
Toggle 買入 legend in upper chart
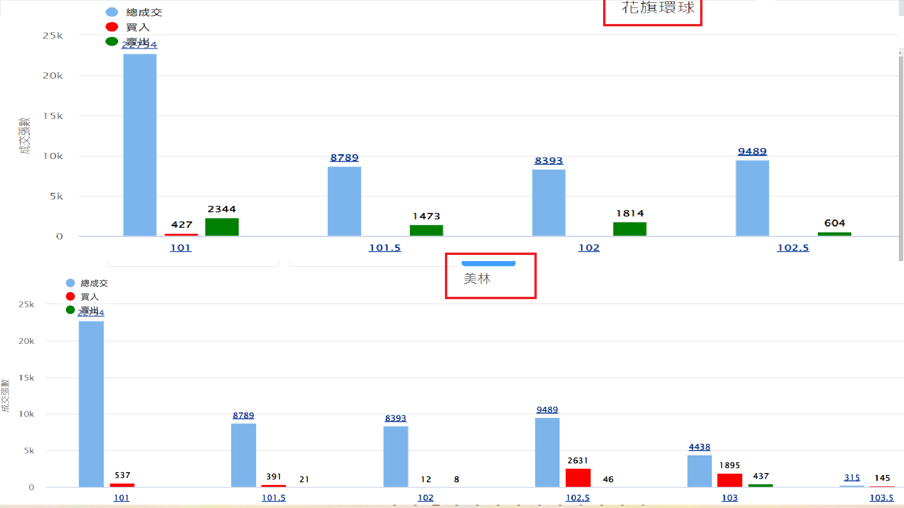pyautogui.click(x=137, y=27)
